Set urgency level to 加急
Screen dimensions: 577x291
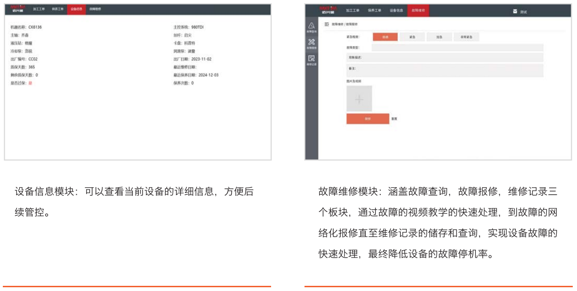point(439,37)
